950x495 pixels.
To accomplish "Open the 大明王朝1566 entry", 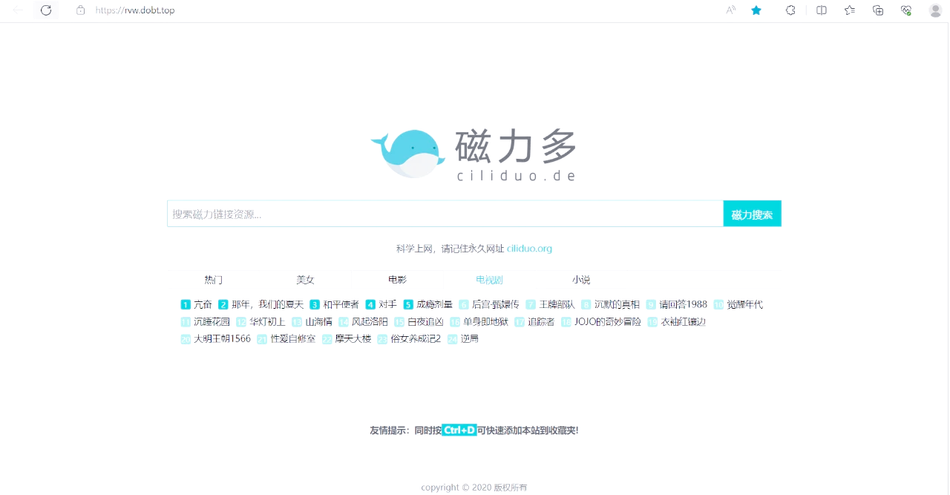I will click(222, 339).
